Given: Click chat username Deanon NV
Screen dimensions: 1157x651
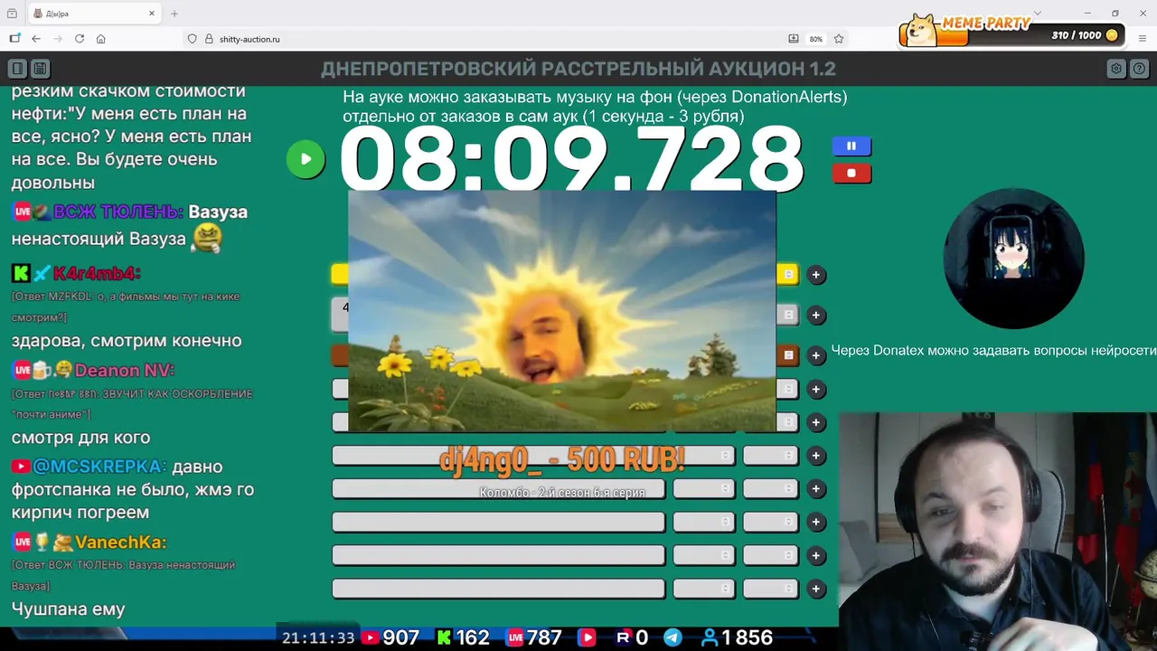Looking at the screenshot, I should point(125,370).
